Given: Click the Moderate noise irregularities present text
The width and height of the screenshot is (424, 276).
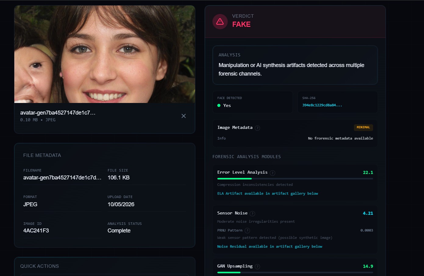Looking at the screenshot, I should point(256,221).
